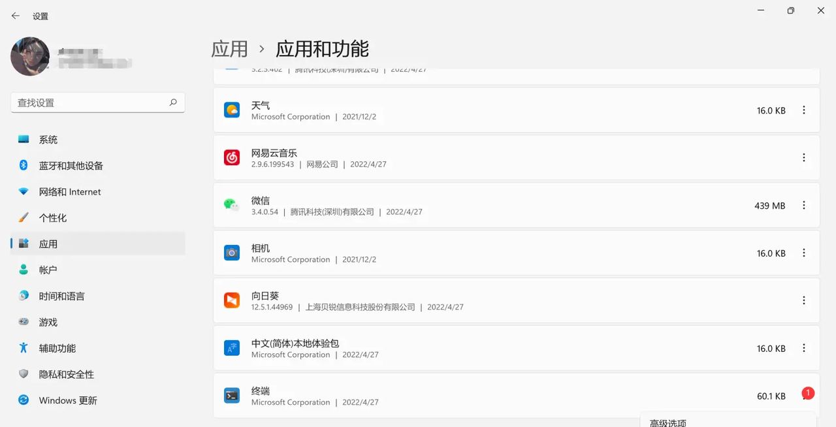Click the 个性化 paintbrush icon
Viewport: 836px width, 427px height.
click(24, 217)
